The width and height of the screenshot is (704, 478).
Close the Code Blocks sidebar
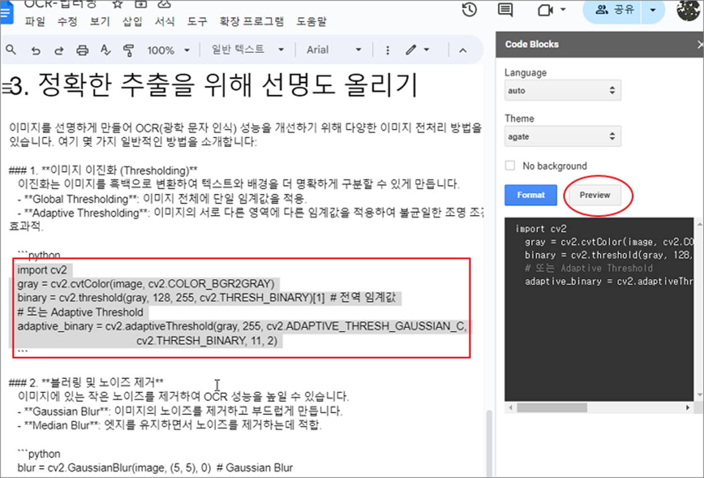pos(700,44)
